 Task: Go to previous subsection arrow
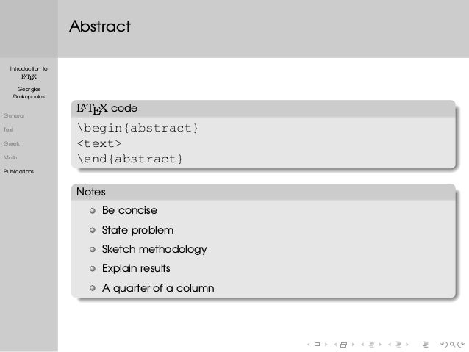pyautogui.click(x=362, y=345)
